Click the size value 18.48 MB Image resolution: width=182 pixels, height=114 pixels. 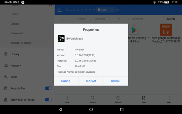pos(80,66)
